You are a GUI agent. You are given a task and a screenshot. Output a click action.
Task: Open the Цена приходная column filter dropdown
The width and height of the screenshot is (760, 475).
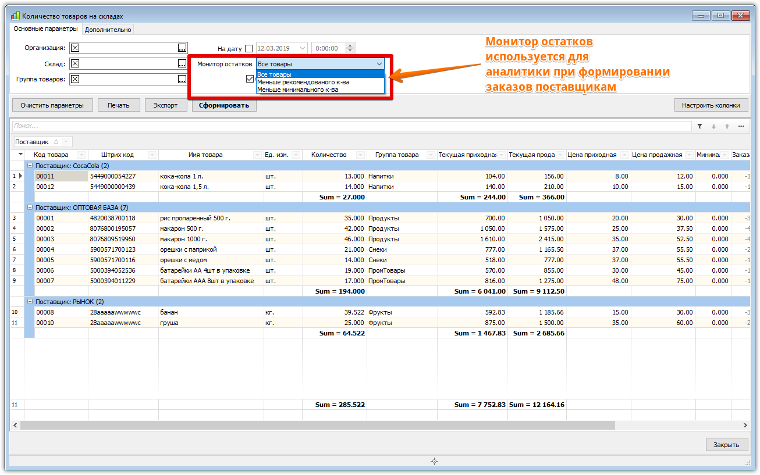point(625,155)
